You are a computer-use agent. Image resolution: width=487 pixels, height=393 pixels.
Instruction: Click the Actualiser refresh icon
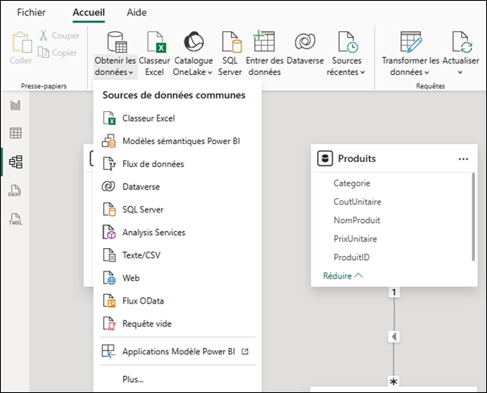461,43
